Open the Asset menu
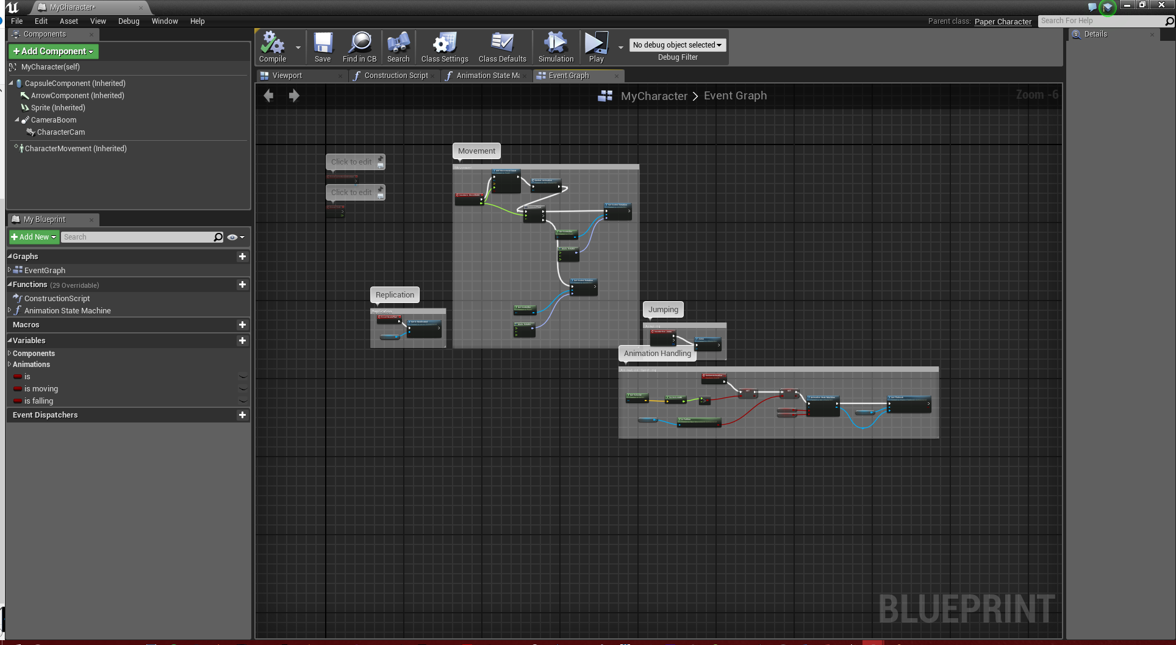The image size is (1176, 645). [x=69, y=21]
